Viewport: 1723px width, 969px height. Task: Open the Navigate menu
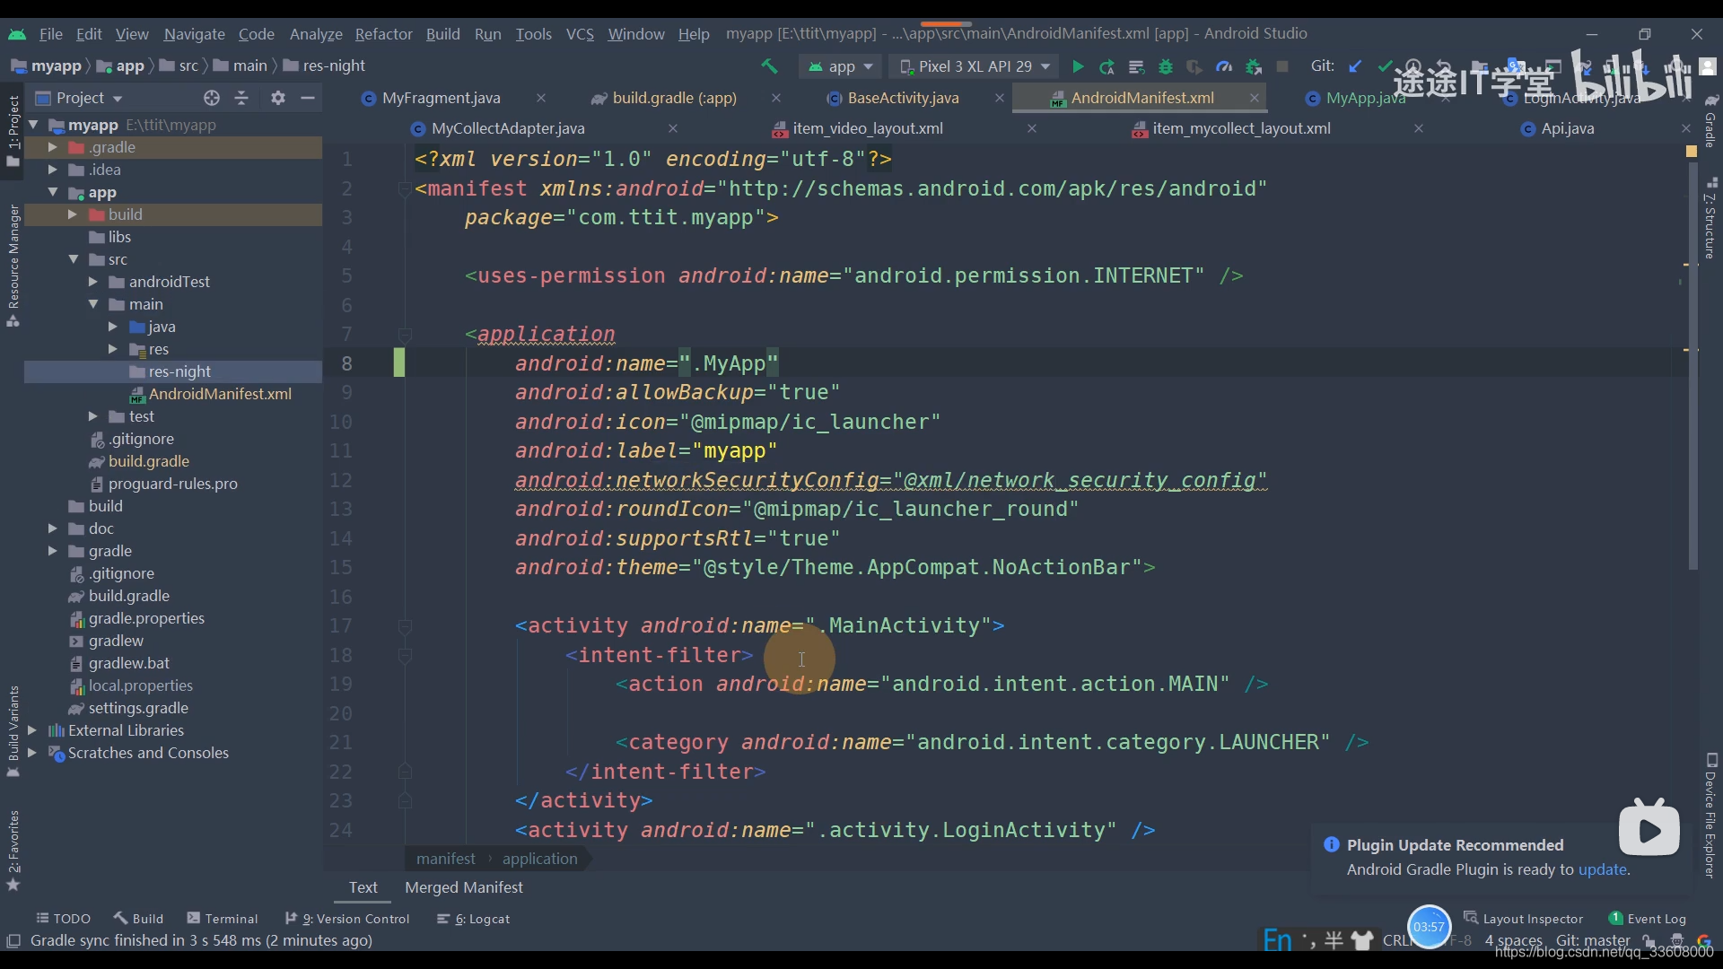click(194, 34)
